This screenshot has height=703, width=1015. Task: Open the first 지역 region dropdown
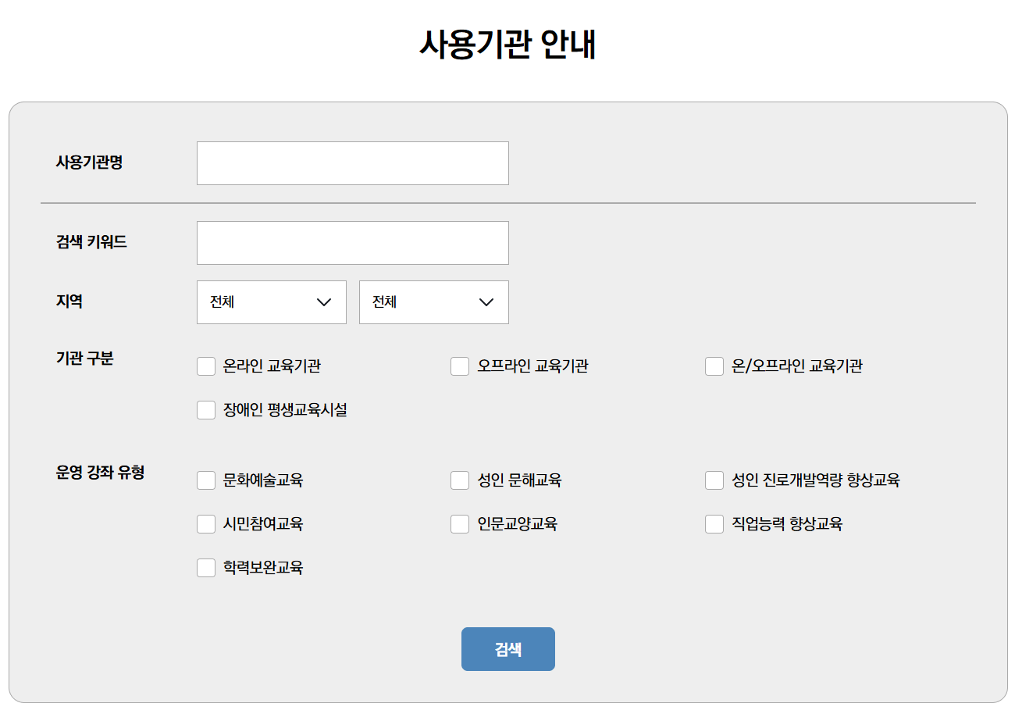tap(272, 302)
